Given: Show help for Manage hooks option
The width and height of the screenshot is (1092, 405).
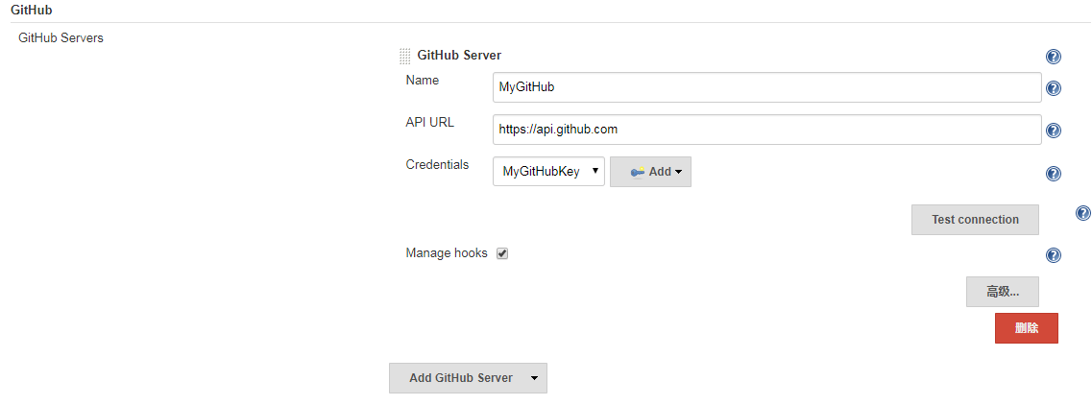Looking at the screenshot, I should pyautogui.click(x=1054, y=255).
